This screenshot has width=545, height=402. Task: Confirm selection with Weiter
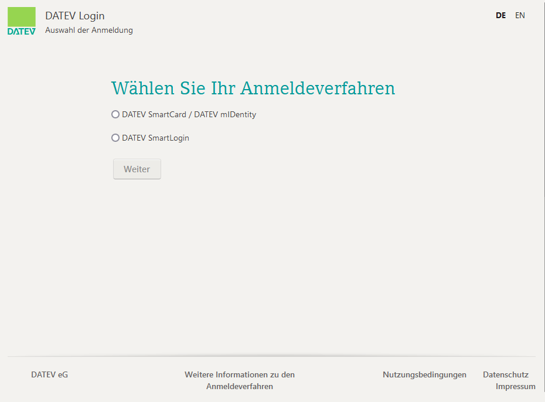click(x=137, y=169)
